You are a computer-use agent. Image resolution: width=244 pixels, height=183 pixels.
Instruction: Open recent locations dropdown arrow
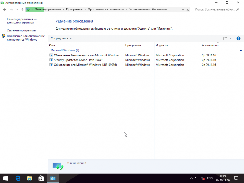point(17,9)
